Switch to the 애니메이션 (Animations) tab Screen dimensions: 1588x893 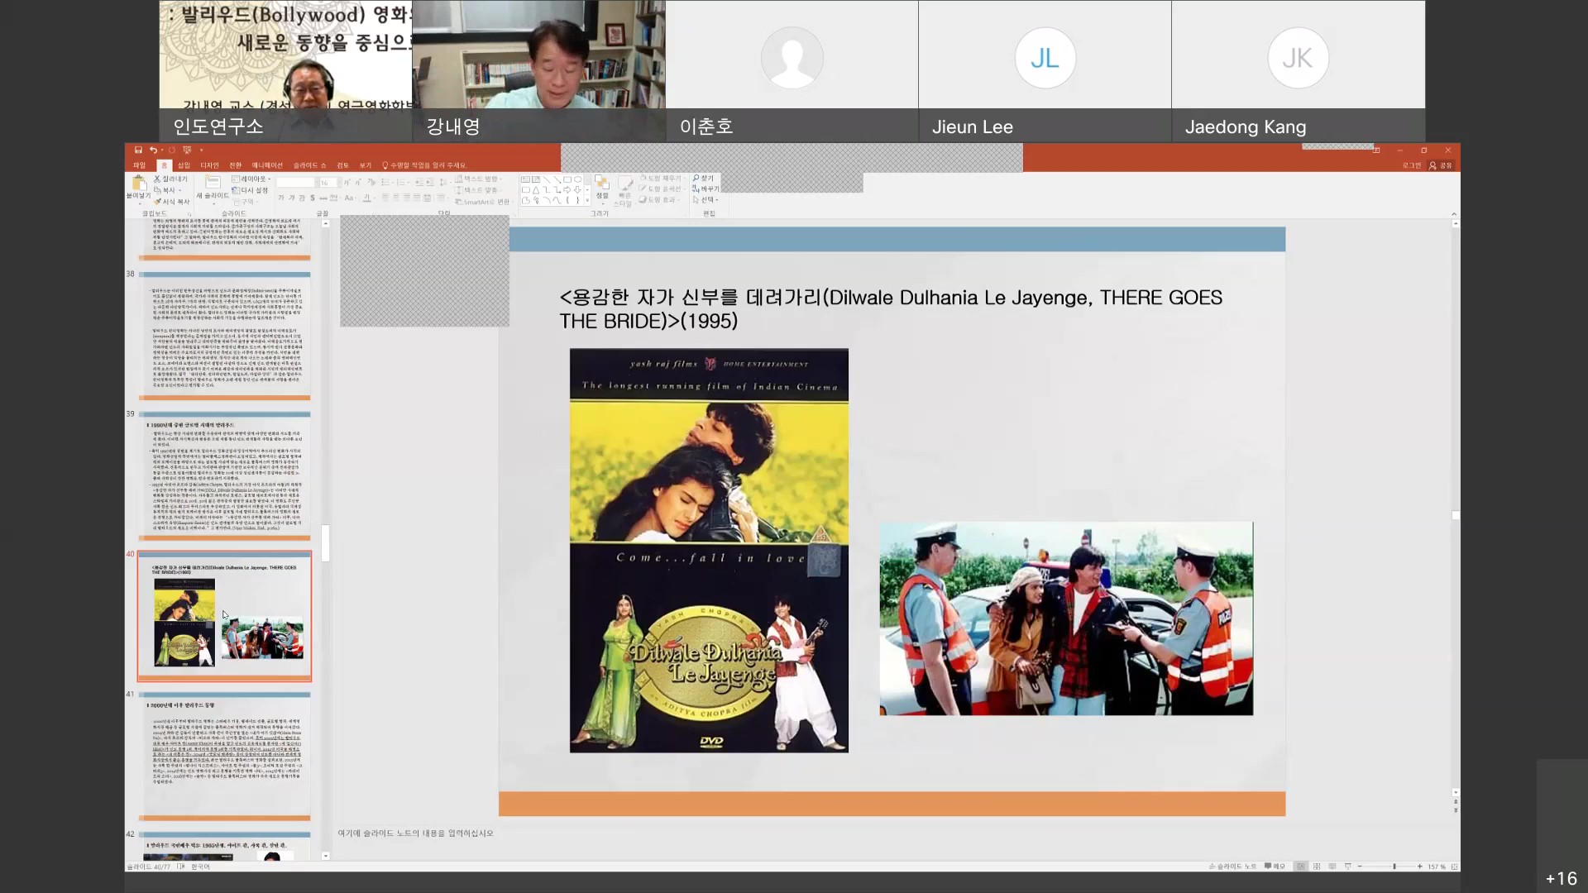click(x=267, y=165)
